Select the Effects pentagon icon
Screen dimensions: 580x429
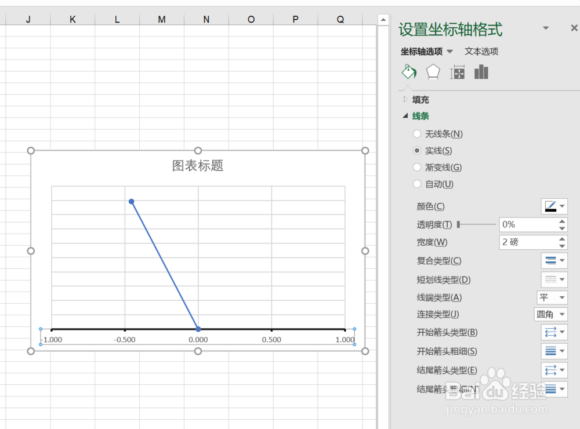click(433, 72)
